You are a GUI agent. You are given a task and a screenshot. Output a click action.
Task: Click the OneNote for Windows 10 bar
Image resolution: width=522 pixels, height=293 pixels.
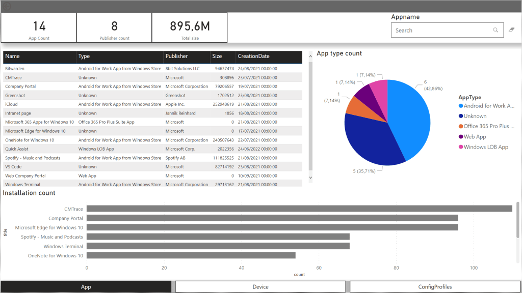[191, 255]
